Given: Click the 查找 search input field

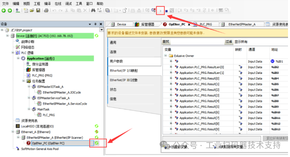Looking at the screenshot, I should click(x=197, y=42).
